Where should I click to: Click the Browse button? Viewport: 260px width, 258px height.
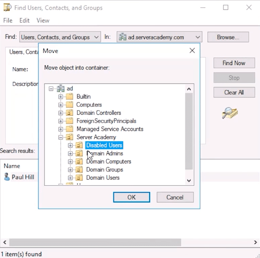tap(228, 37)
